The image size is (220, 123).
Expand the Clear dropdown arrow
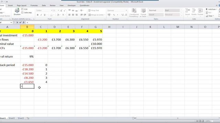[x=213, y=16]
